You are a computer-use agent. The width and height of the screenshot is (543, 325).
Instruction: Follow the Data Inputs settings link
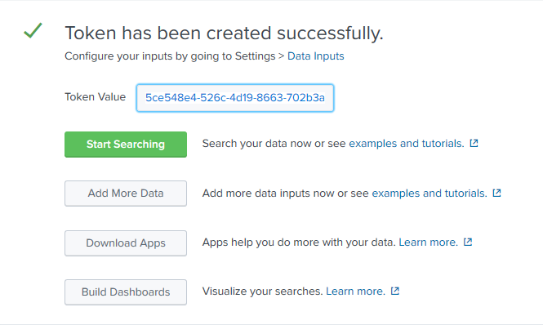(316, 56)
